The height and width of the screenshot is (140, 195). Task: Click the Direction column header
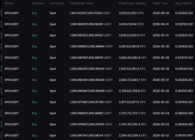38,3
